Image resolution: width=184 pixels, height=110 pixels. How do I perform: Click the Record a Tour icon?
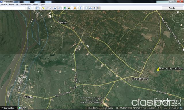[60, 8]
